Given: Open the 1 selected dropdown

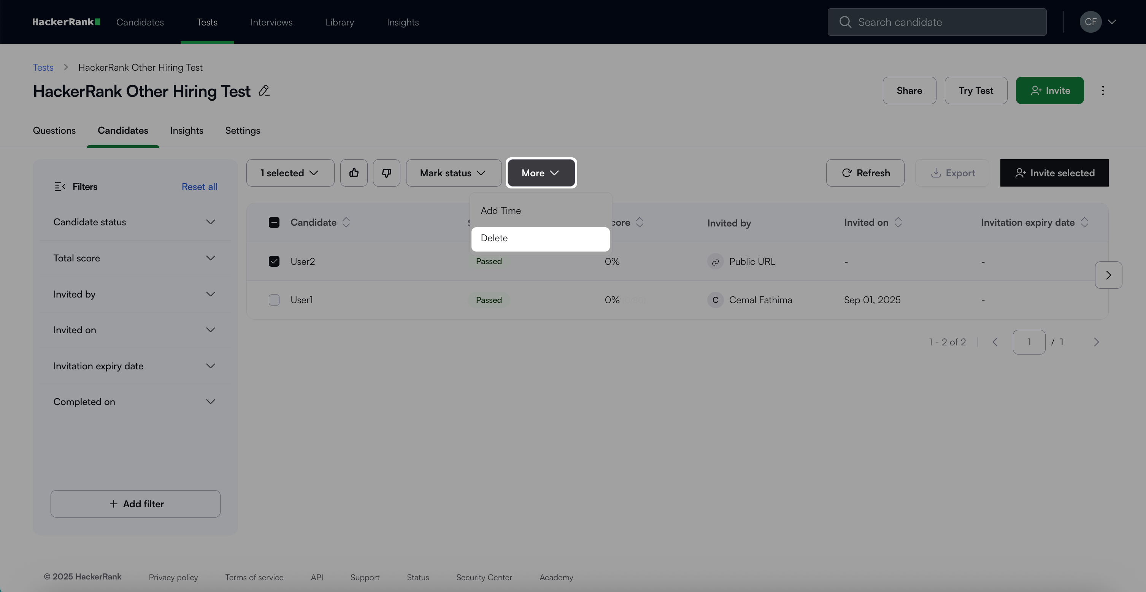Looking at the screenshot, I should [290, 173].
